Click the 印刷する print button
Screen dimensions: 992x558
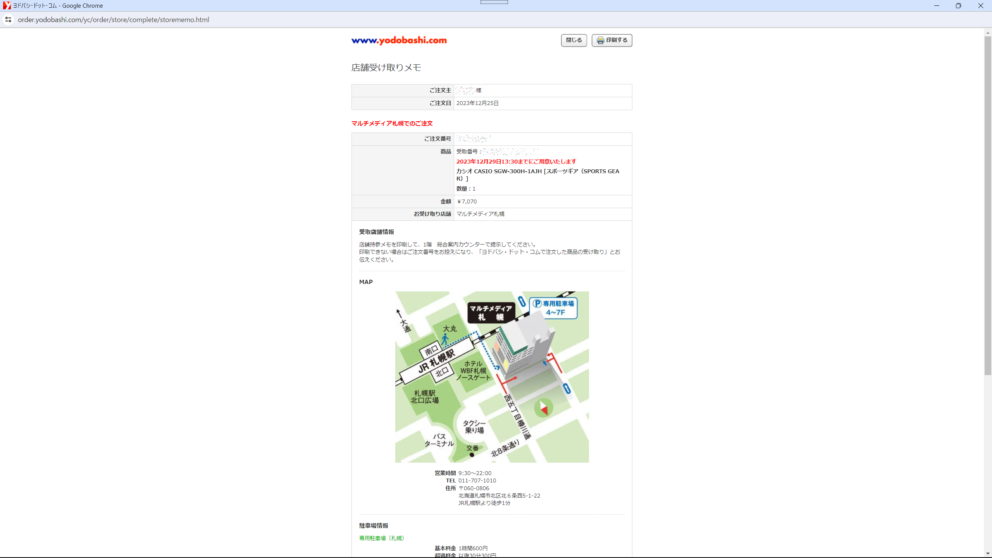[612, 40]
